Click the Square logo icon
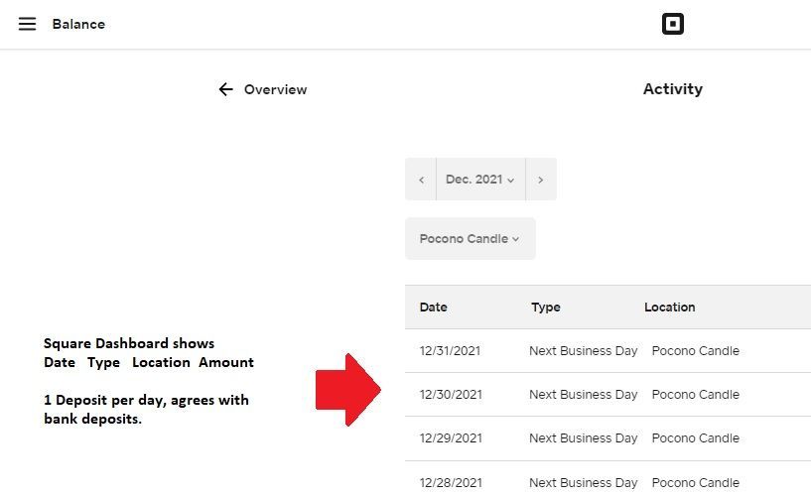The image size is (811, 497). (x=673, y=24)
